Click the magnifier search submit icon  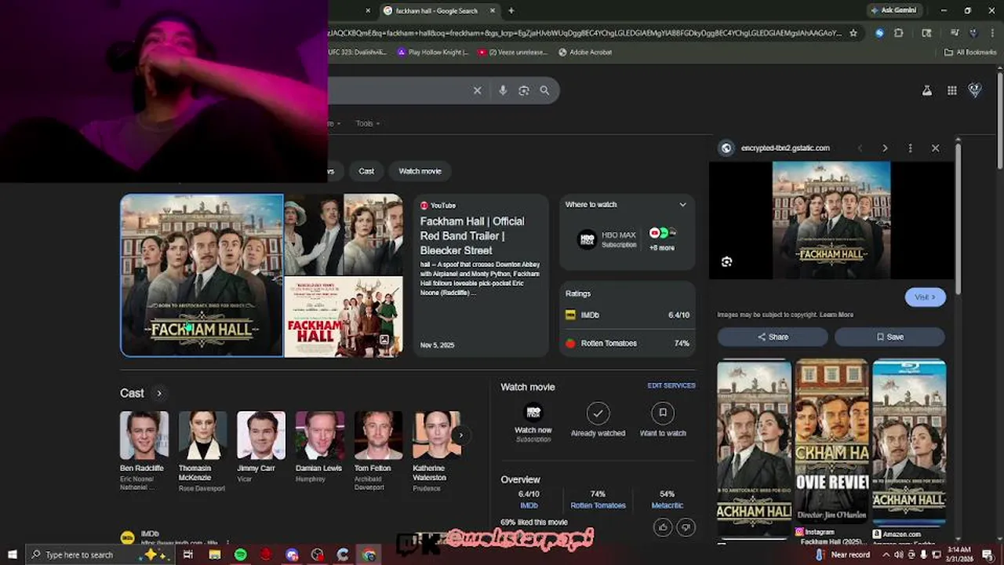(544, 90)
